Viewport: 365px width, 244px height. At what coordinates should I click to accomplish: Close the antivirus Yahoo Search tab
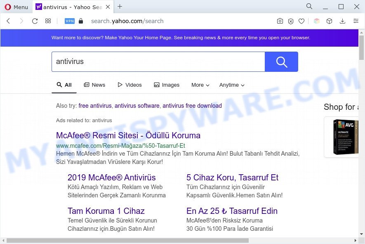(x=108, y=7)
